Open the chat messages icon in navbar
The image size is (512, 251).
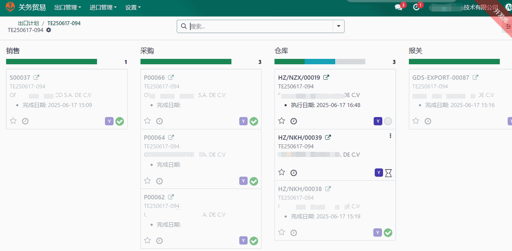[398, 7]
